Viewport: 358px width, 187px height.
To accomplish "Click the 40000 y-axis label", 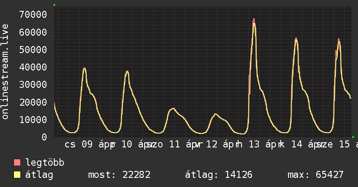I will coord(33,67).
